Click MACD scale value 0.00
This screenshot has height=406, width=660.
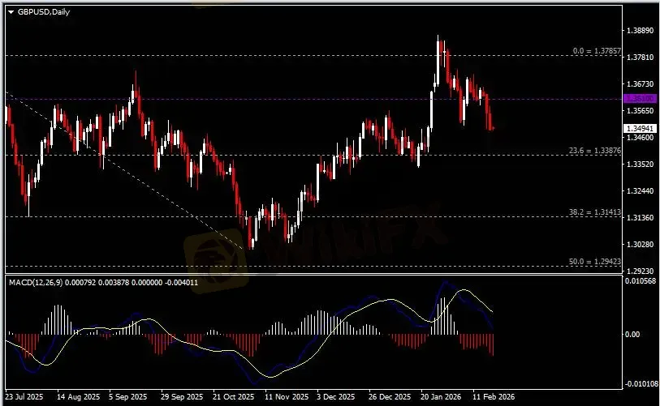click(632, 334)
